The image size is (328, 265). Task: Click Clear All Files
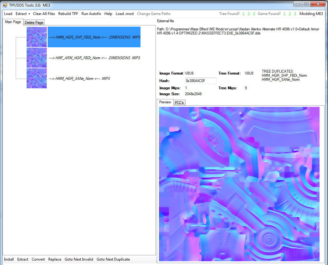coord(44,14)
